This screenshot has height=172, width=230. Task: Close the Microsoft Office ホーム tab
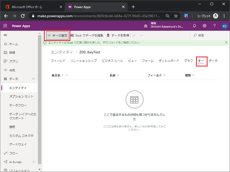pyautogui.click(x=61, y=7)
